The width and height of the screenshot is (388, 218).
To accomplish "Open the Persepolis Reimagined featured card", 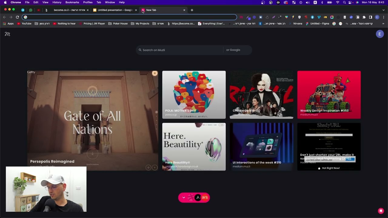I will pyautogui.click(x=92, y=121).
